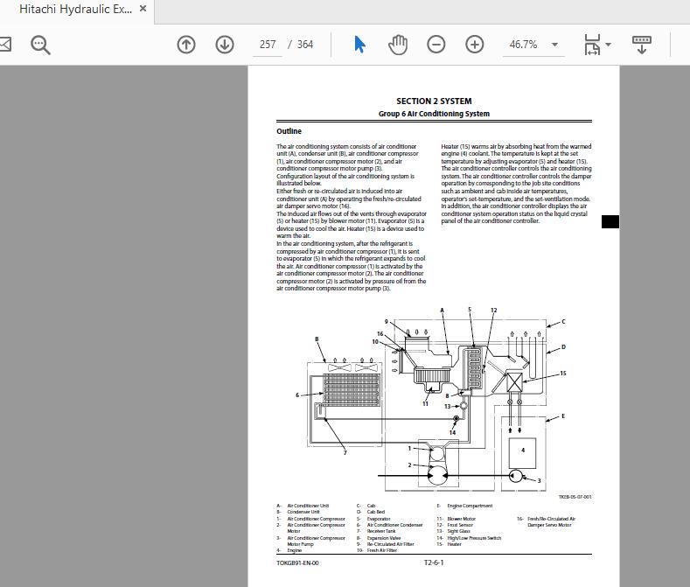This screenshot has height=587, width=690.
Task: Zoom in with the plus button
Action: [x=474, y=45]
